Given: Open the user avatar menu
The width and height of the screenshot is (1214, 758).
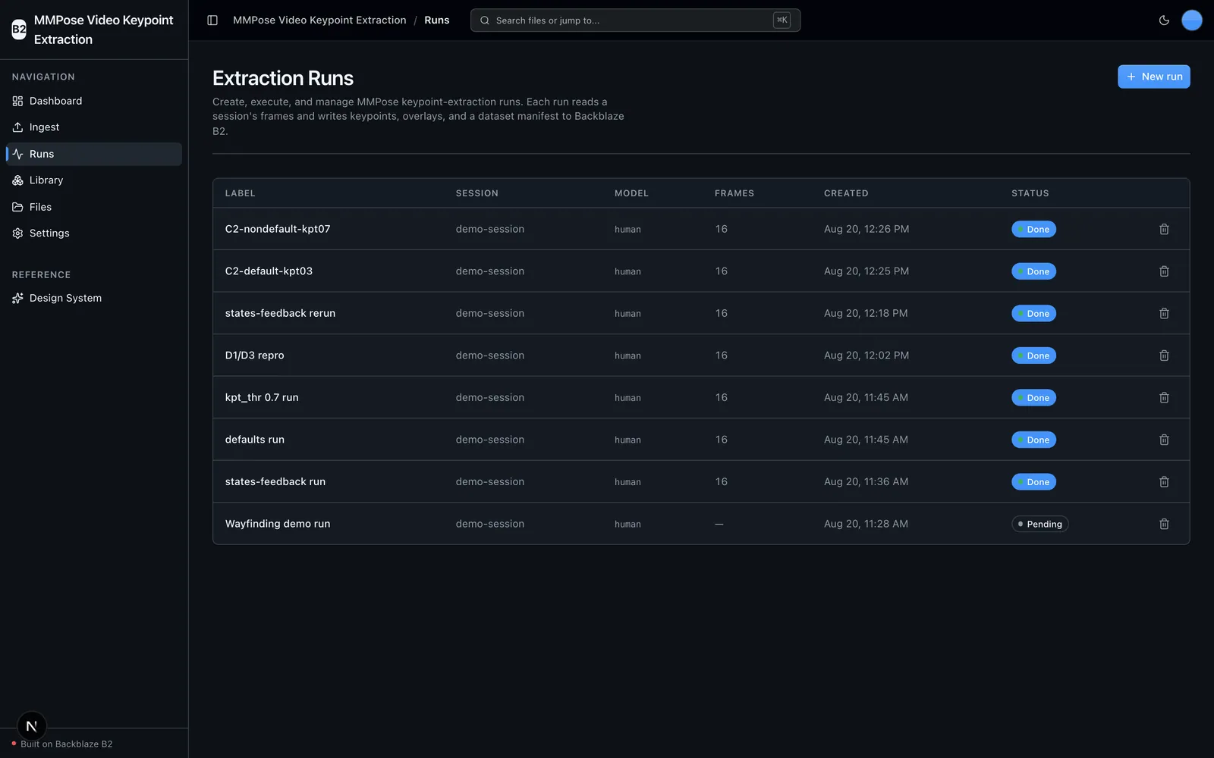Looking at the screenshot, I should pyautogui.click(x=1192, y=20).
